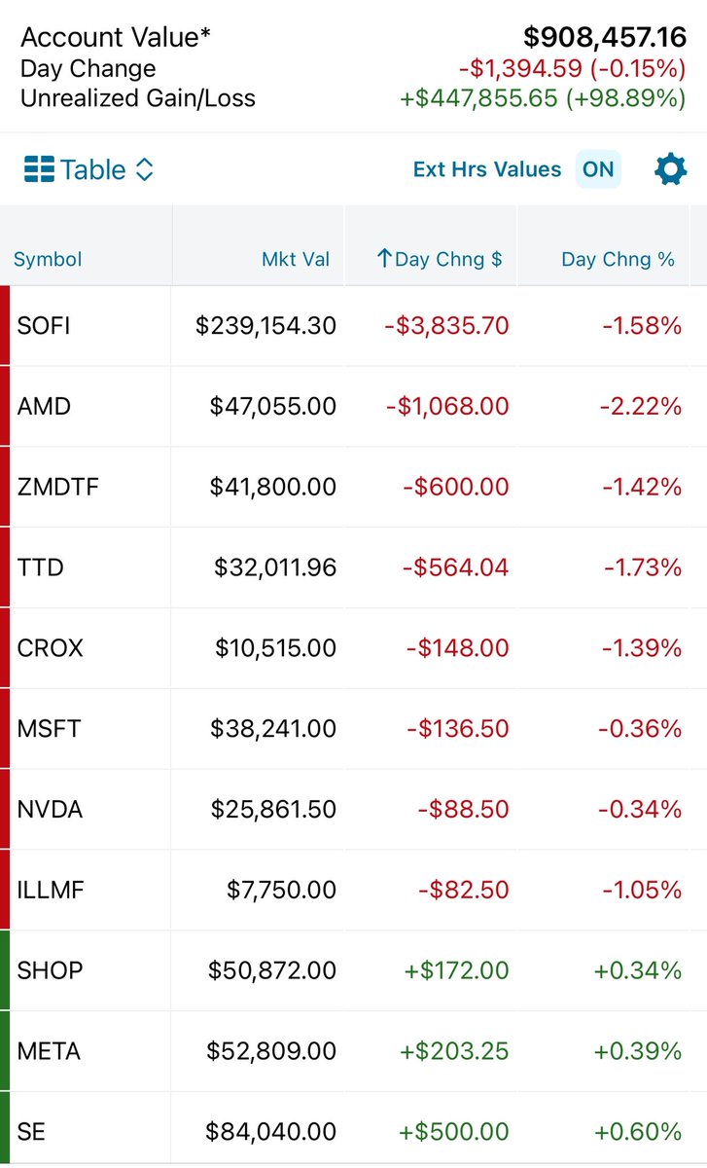Screen dimensions: 707x1168
Task: Sort by Day Chng % column header
Action: point(618,260)
